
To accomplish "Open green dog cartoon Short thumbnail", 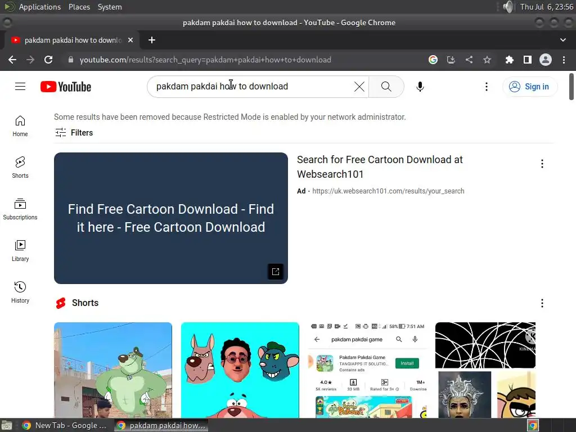I will click(x=112, y=370).
